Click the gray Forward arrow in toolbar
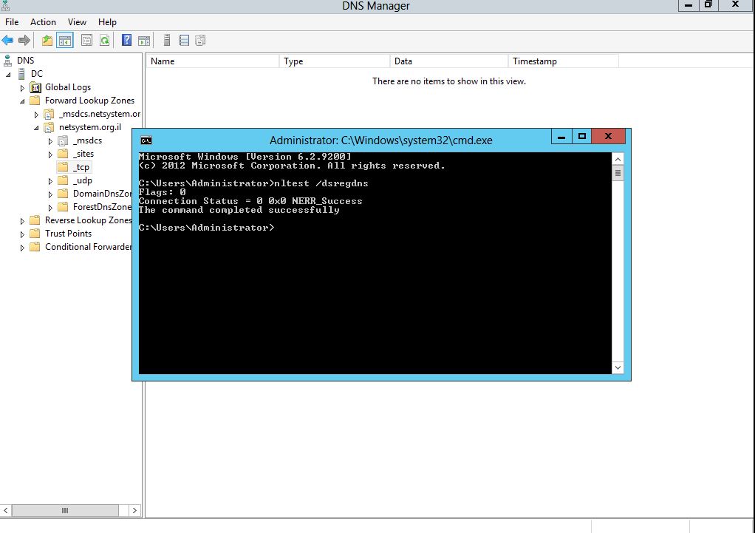The height and width of the screenshot is (533, 755). pos(24,41)
